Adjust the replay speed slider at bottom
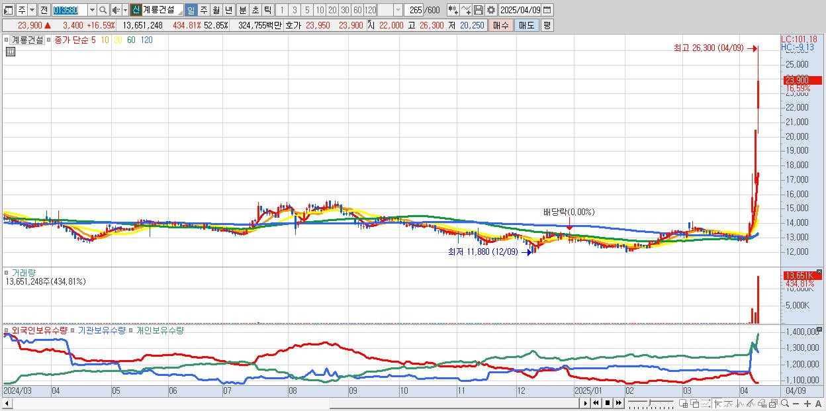The image size is (826, 411). 649,403
